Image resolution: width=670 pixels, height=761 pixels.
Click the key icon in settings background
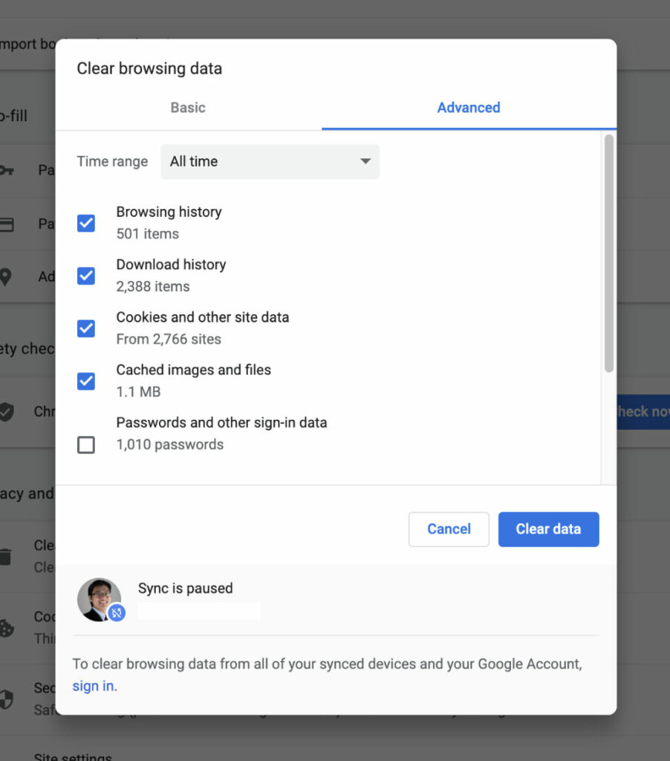6,170
